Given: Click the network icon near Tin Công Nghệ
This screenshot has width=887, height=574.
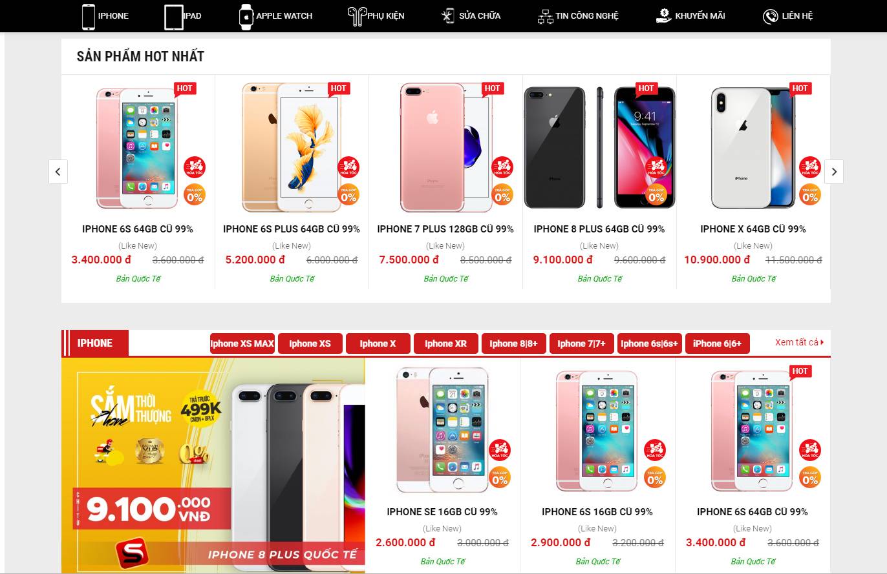Looking at the screenshot, I should 545,16.
